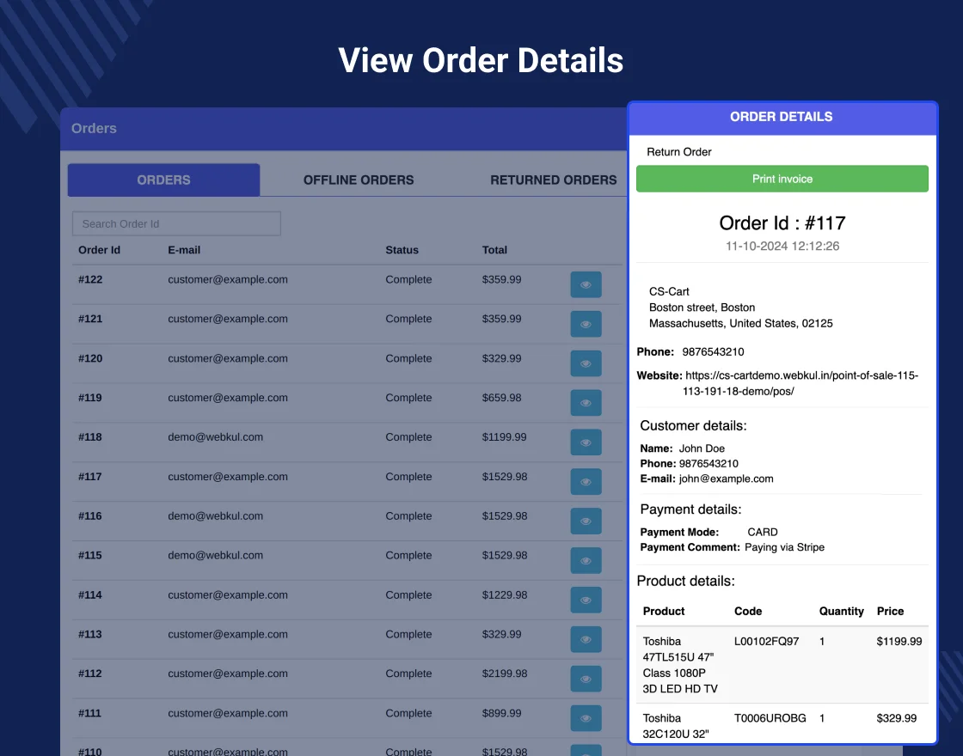Select the RETURNED ORDERS tab
Image resolution: width=963 pixels, height=756 pixels.
coord(554,180)
